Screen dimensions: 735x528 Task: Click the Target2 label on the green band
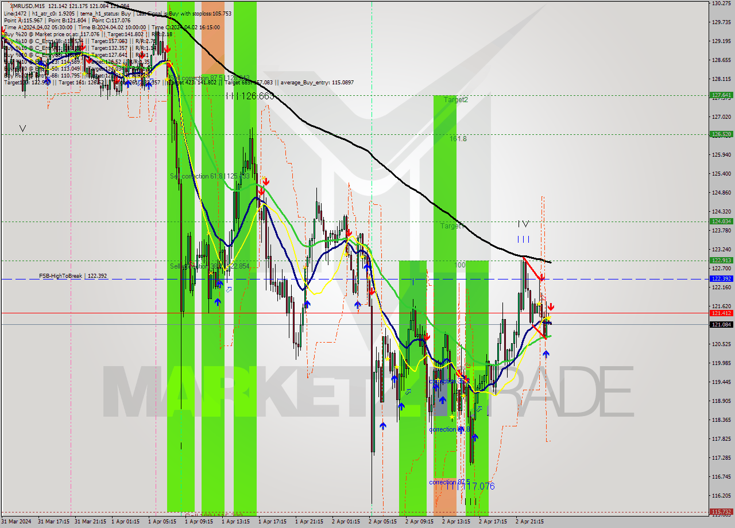pyautogui.click(x=455, y=100)
